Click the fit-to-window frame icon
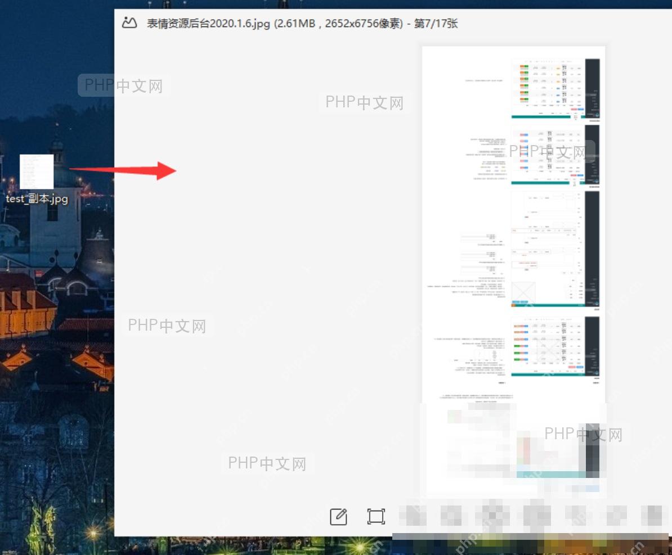 [376, 516]
